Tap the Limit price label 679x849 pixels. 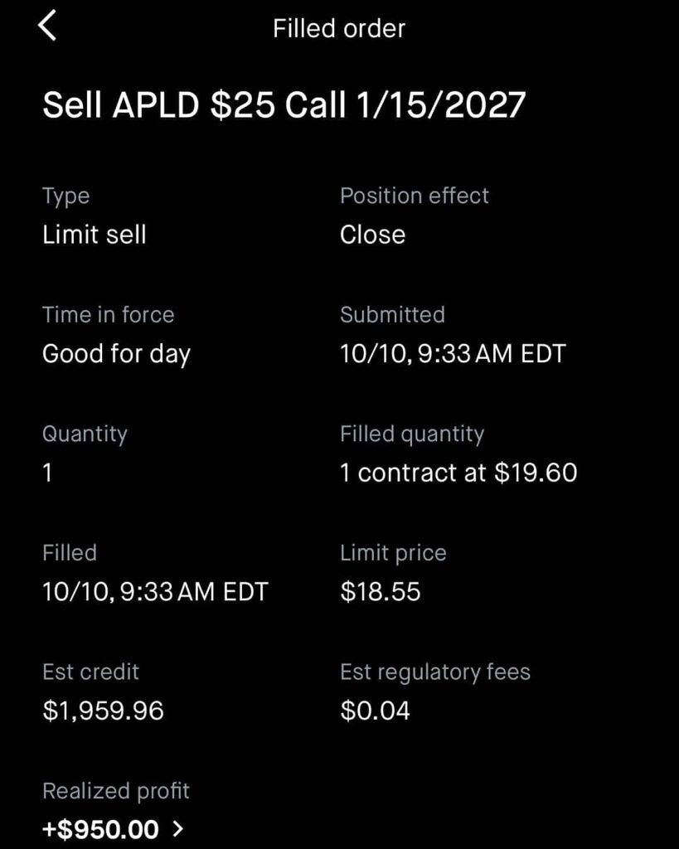tap(393, 553)
